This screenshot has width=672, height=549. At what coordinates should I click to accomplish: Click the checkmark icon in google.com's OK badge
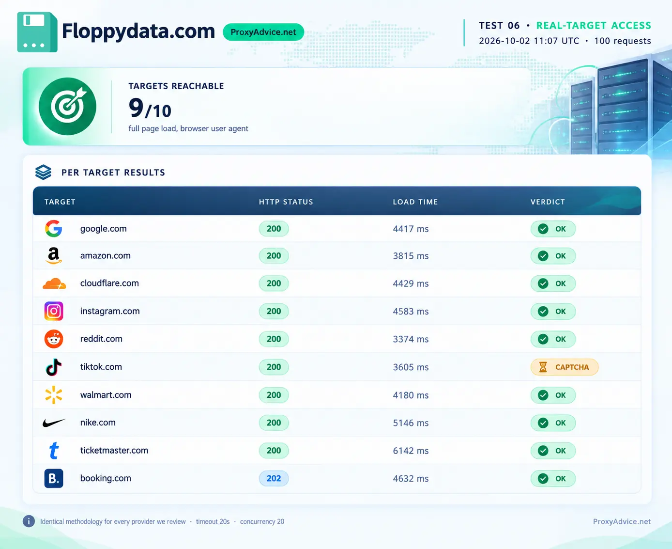(543, 229)
